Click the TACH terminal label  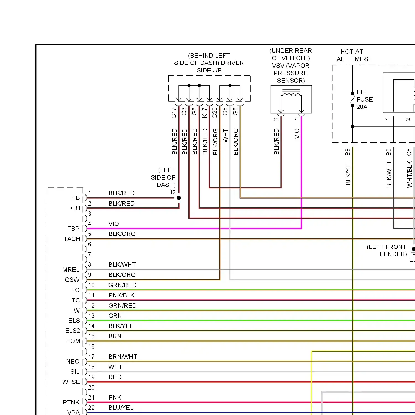tap(72, 239)
